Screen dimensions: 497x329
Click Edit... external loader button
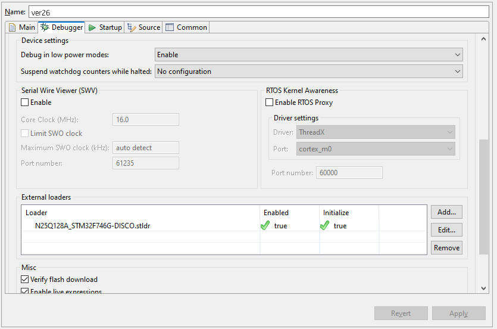[x=446, y=229]
